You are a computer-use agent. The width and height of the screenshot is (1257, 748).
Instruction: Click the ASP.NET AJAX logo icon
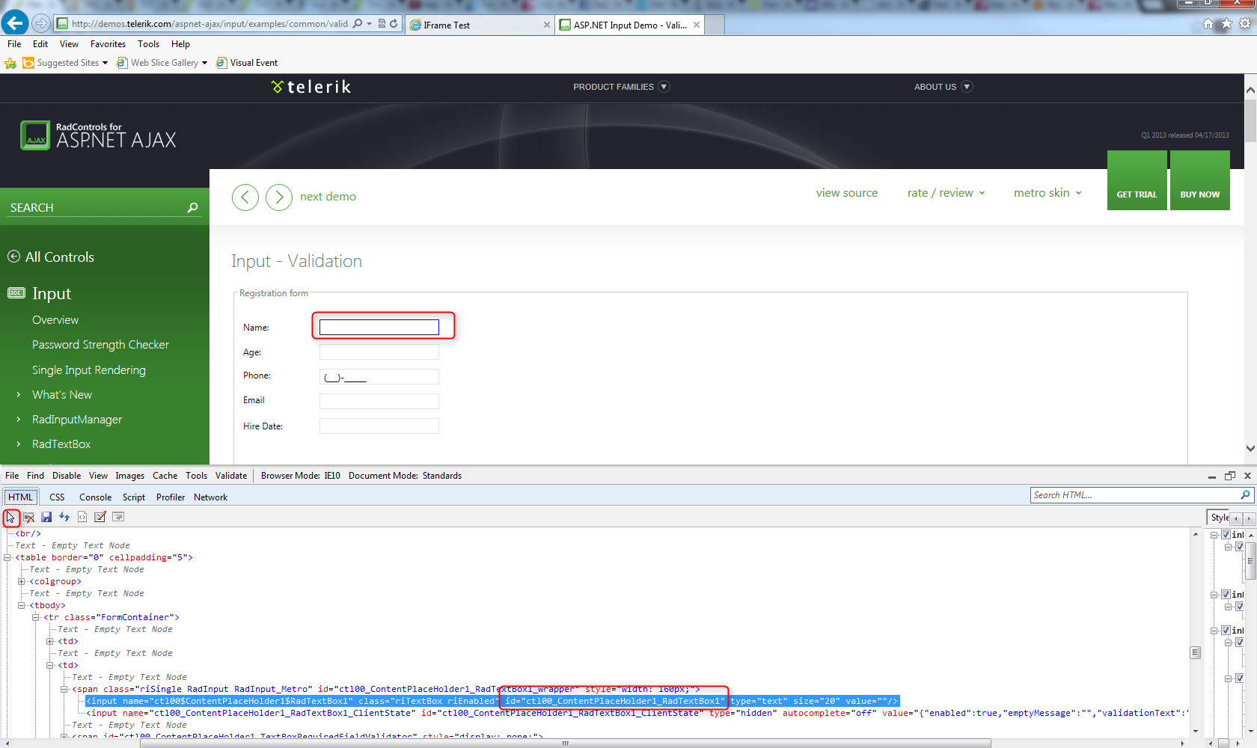(x=35, y=135)
